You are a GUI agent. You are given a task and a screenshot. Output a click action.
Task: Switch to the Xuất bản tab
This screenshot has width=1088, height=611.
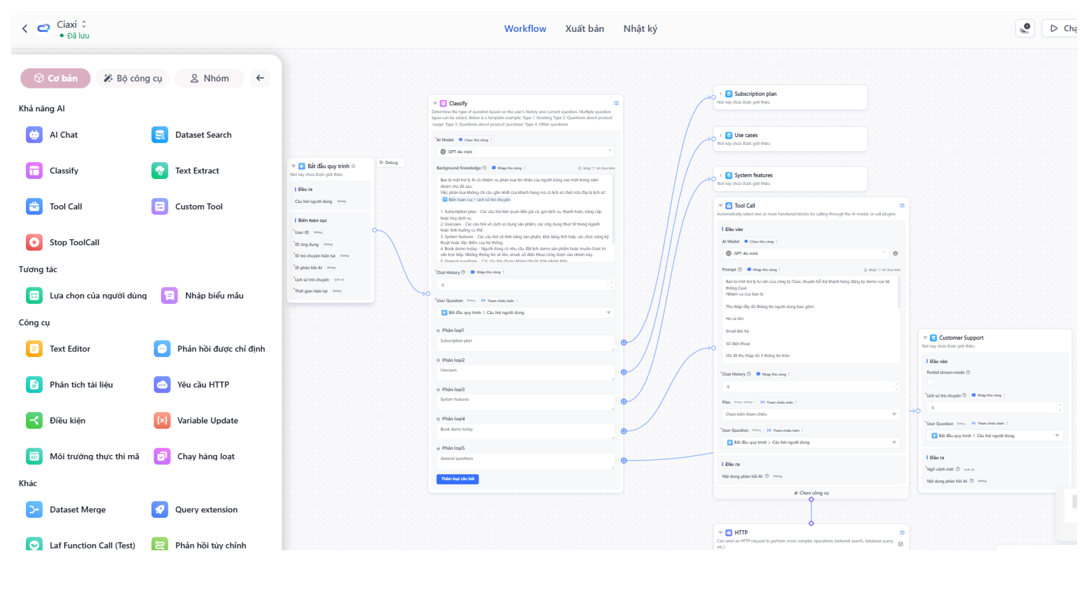coord(584,28)
